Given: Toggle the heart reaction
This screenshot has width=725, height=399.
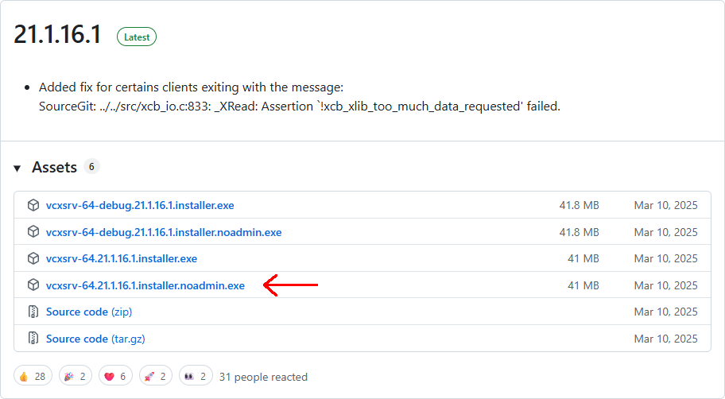Looking at the screenshot, I should pos(116,376).
